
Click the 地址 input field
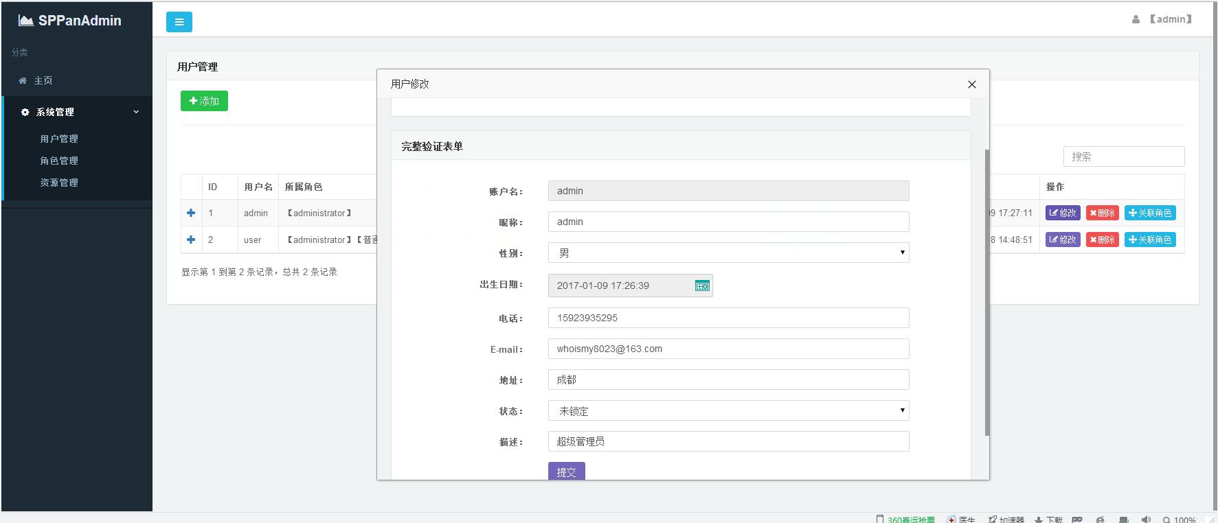[728, 380]
